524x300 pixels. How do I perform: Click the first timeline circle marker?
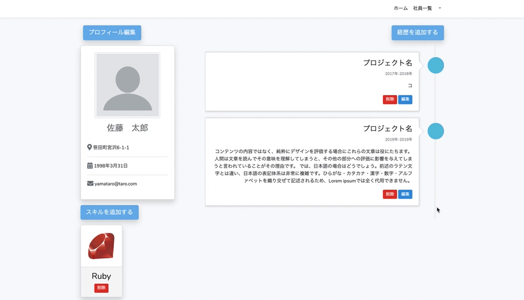(x=435, y=66)
